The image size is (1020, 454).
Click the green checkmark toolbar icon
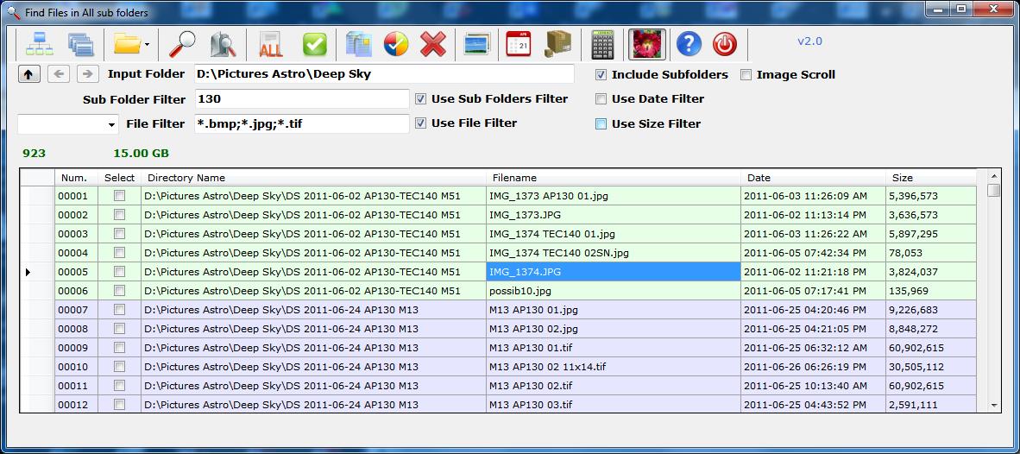[314, 43]
